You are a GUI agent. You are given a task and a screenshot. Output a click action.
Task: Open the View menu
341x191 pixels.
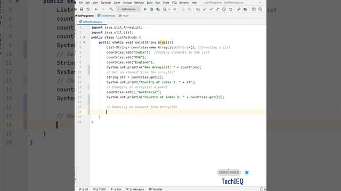95,3
